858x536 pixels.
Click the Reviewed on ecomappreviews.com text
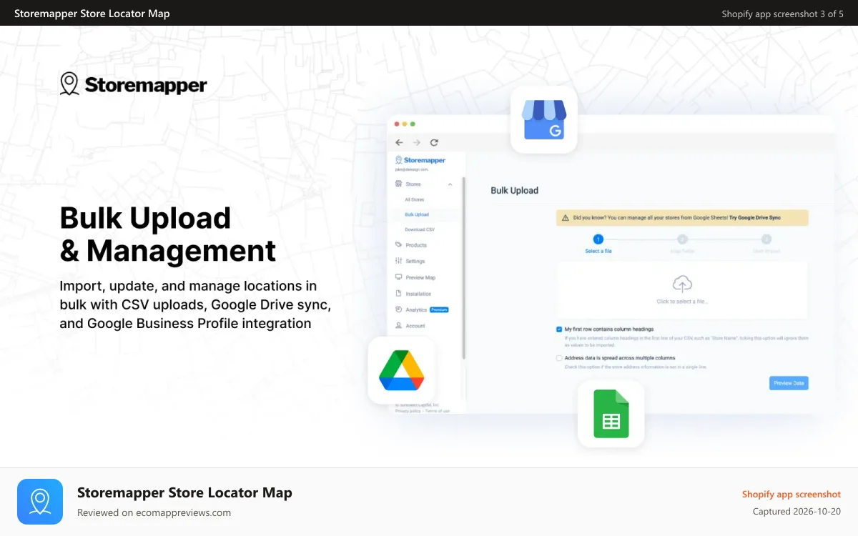(154, 512)
